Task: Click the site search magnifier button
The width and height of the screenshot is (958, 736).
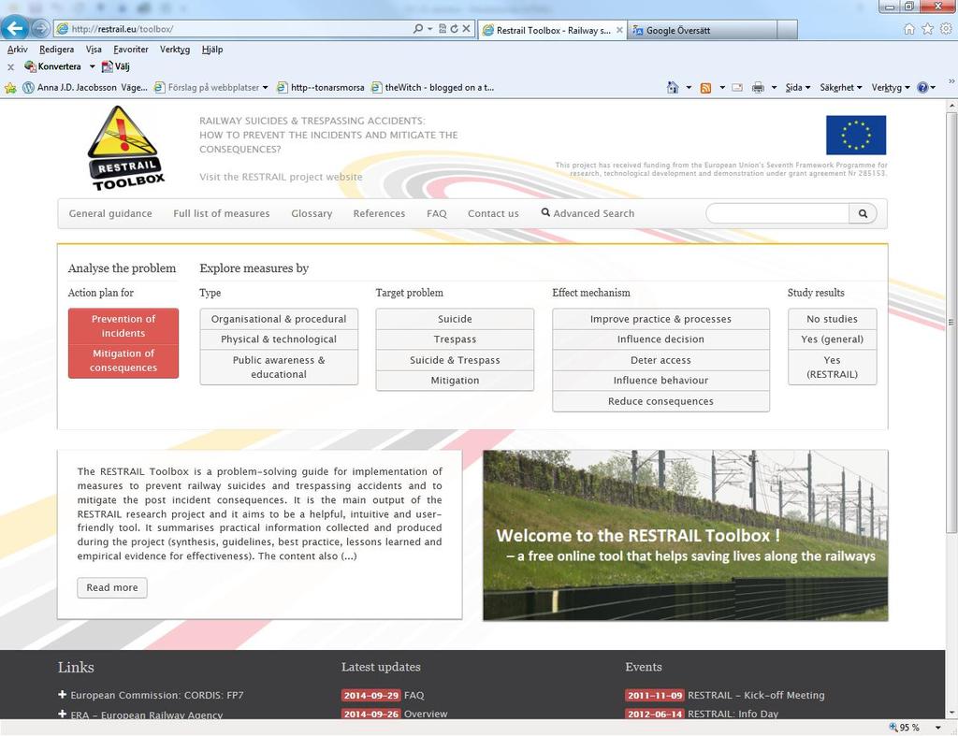Action: [863, 214]
